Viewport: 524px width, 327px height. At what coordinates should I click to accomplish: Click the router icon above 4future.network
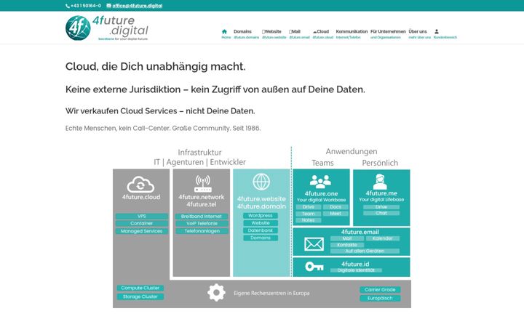[203, 184]
